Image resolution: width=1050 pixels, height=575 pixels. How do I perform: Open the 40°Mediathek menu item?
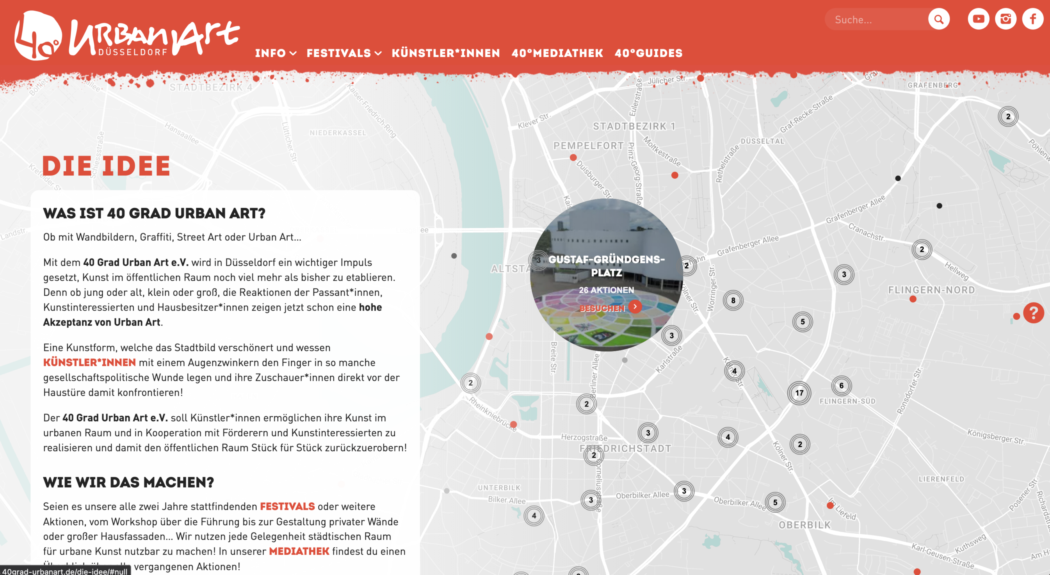click(x=557, y=53)
